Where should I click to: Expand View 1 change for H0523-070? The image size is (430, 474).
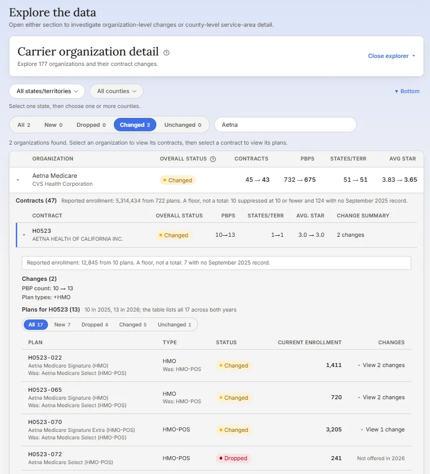(x=383, y=429)
